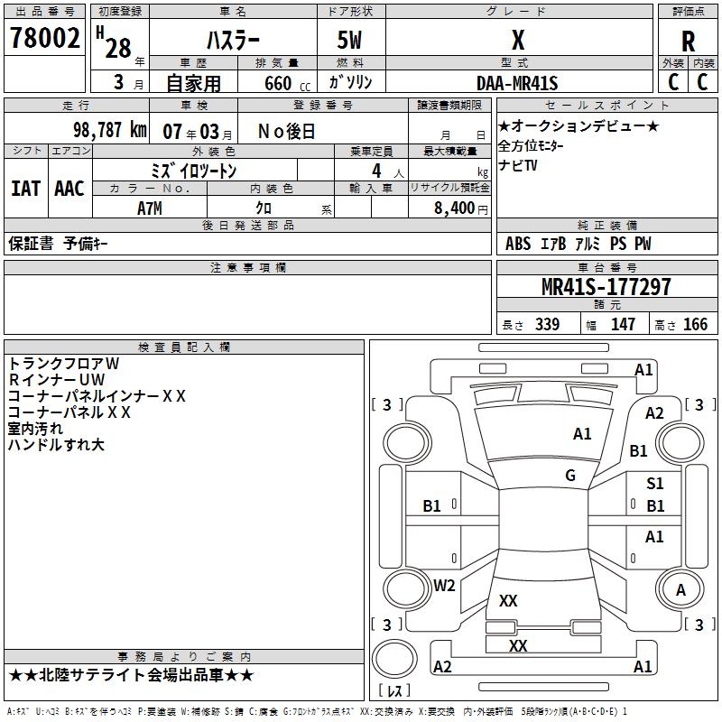The height and width of the screenshot is (722, 722).
Task: Click the lot number 78002
Action: tap(44, 38)
